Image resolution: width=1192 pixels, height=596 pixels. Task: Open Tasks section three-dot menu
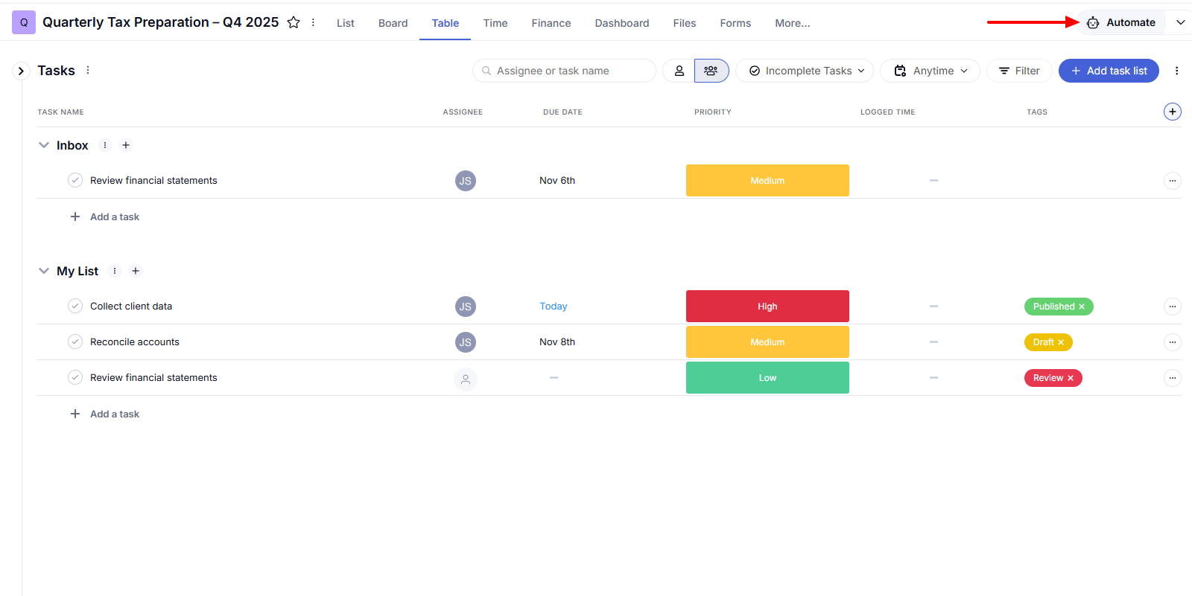[x=88, y=70]
